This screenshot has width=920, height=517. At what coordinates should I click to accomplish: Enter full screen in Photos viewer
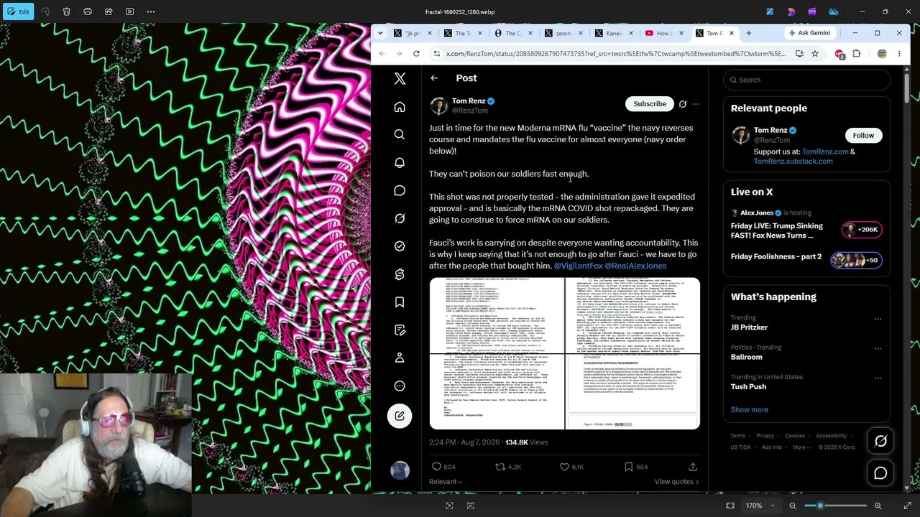tap(907, 506)
